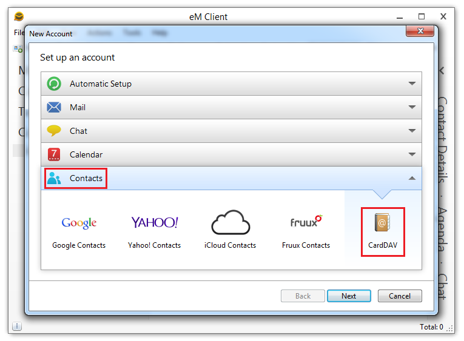This screenshot has height=341, width=464.
Task: Select the Google Contacts logo
Action: pos(79,223)
